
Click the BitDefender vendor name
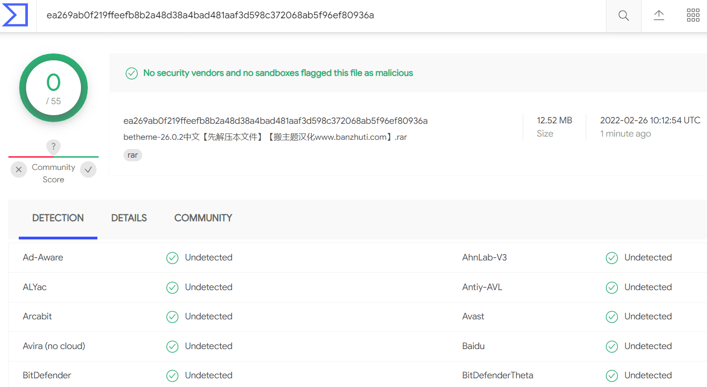point(47,375)
